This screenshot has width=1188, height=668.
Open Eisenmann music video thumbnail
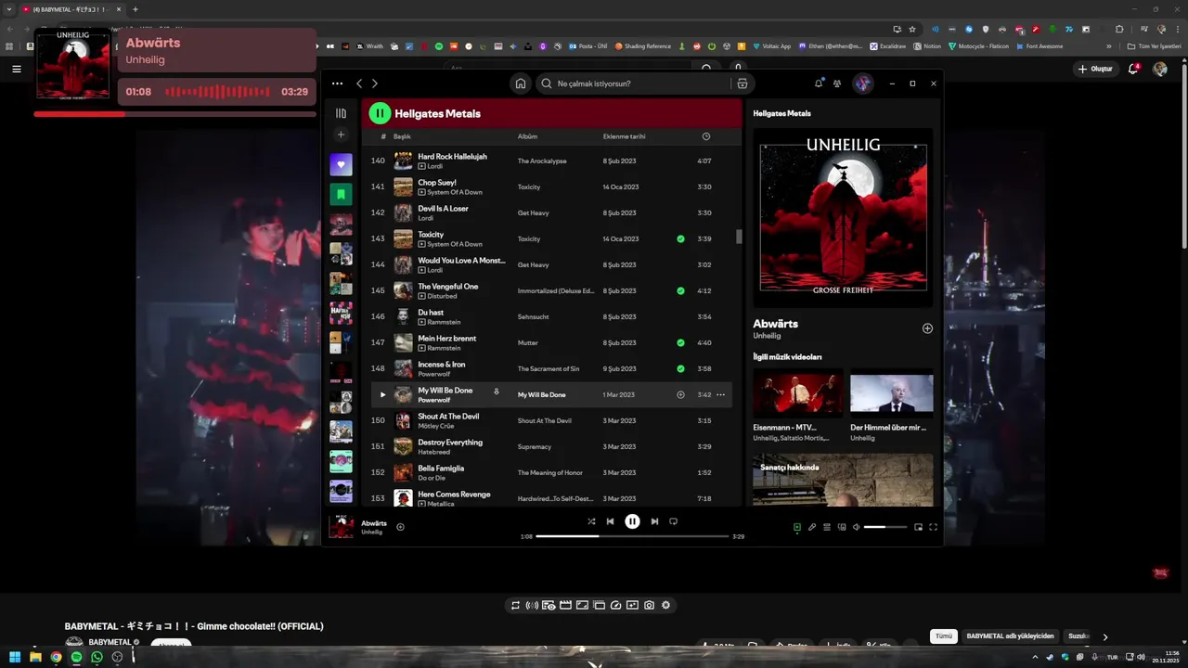[x=798, y=392]
